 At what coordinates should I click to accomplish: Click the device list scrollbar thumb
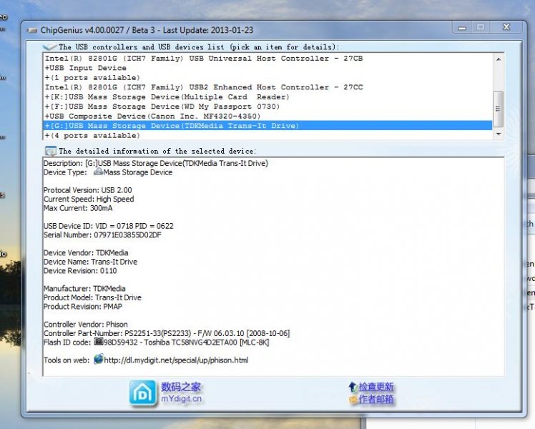tap(498, 109)
